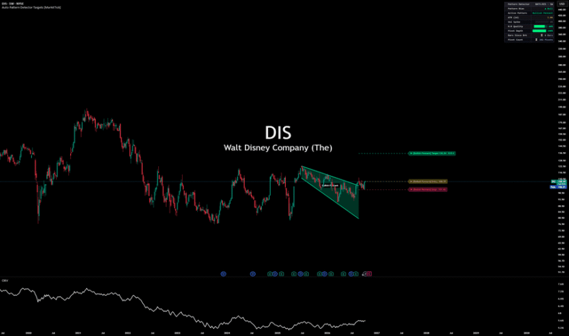The height and width of the screenshot is (336, 569).
Task: Click the R:R Quality green progress bar
Action: pyautogui.click(x=539, y=26)
